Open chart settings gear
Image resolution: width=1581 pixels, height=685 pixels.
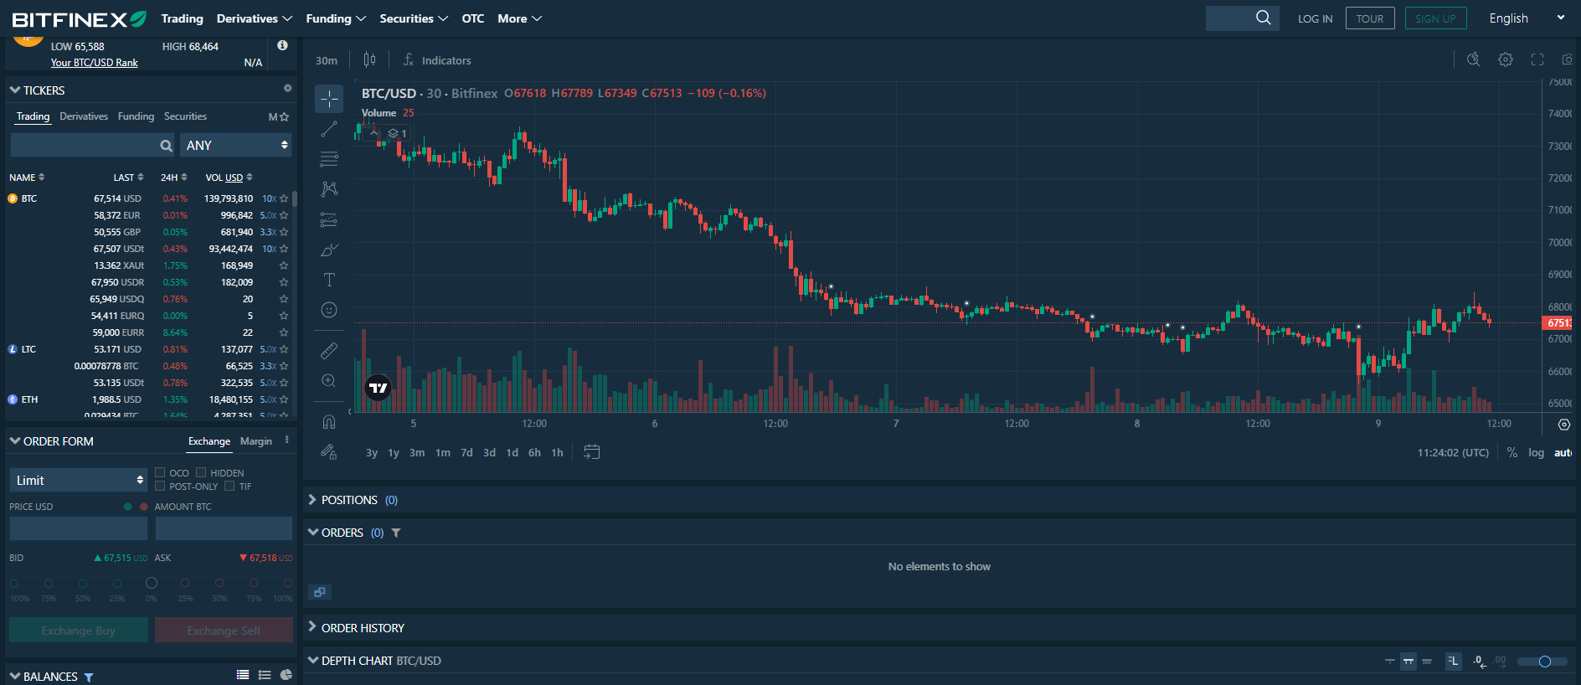pos(1506,59)
